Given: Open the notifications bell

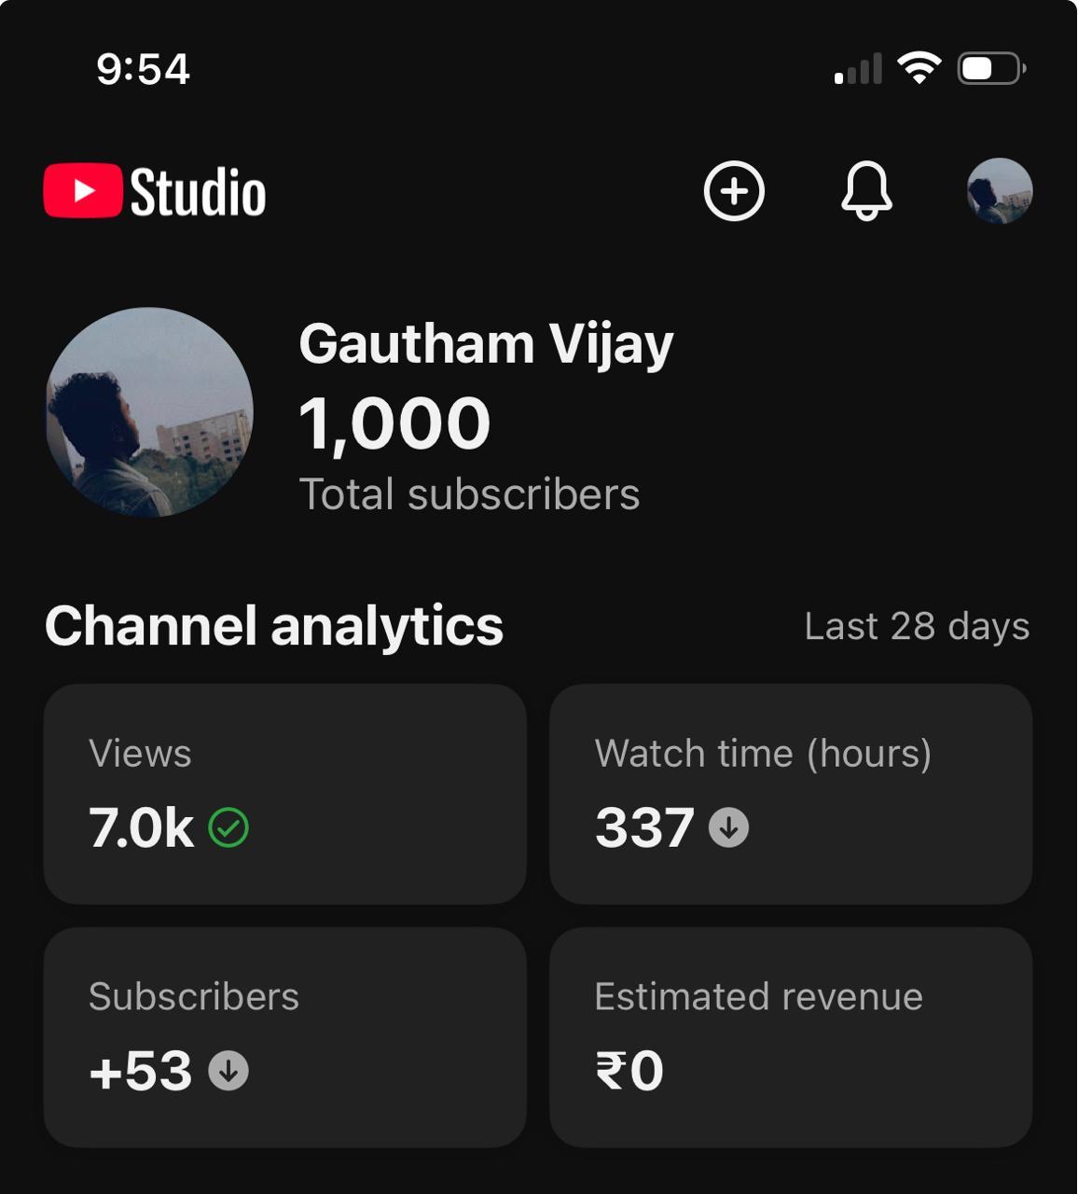Looking at the screenshot, I should (x=866, y=191).
